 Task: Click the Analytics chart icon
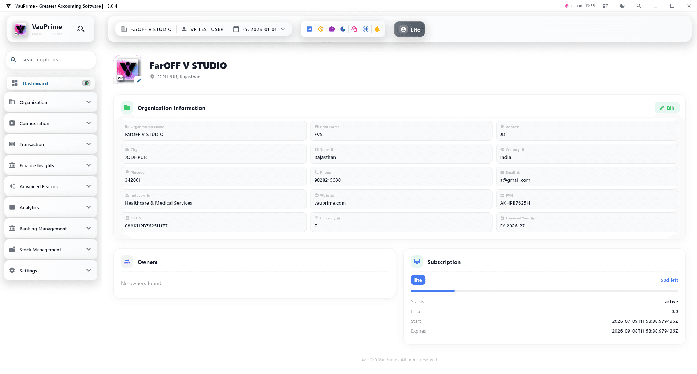tap(12, 207)
